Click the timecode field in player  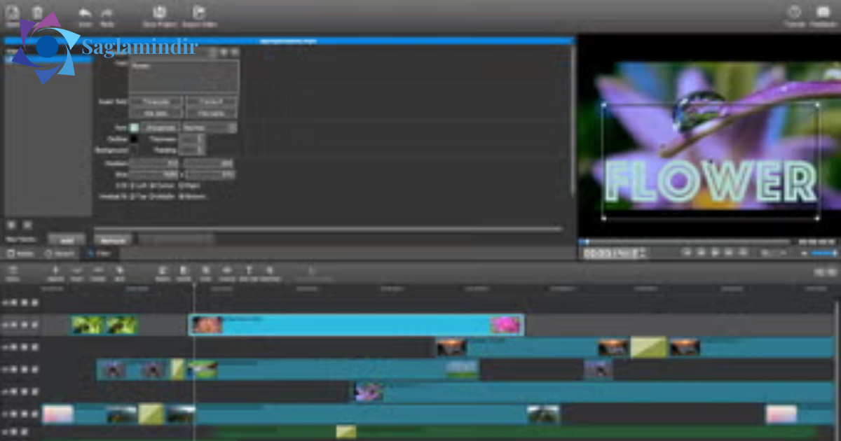[x=610, y=253]
